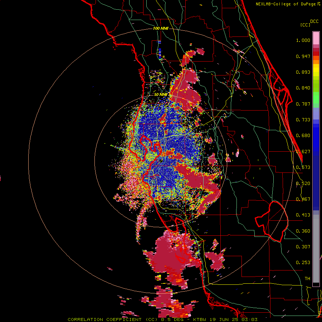322x322 pixels.
Task: Select the 0.680 legend value
Action: [303, 136]
